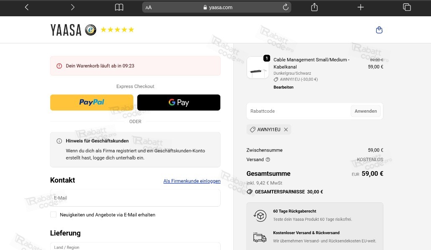Image resolution: width=431 pixels, height=250 pixels.
Task: Remove the AWNYI1EU discount code
Action: 286,129
